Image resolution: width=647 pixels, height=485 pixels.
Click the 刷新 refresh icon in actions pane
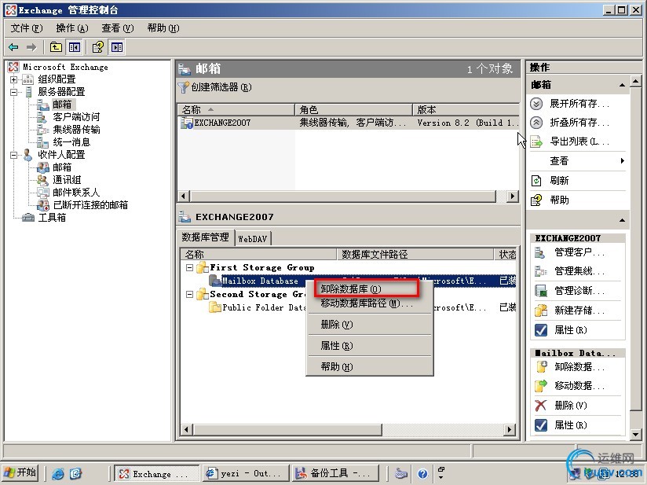(536, 181)
